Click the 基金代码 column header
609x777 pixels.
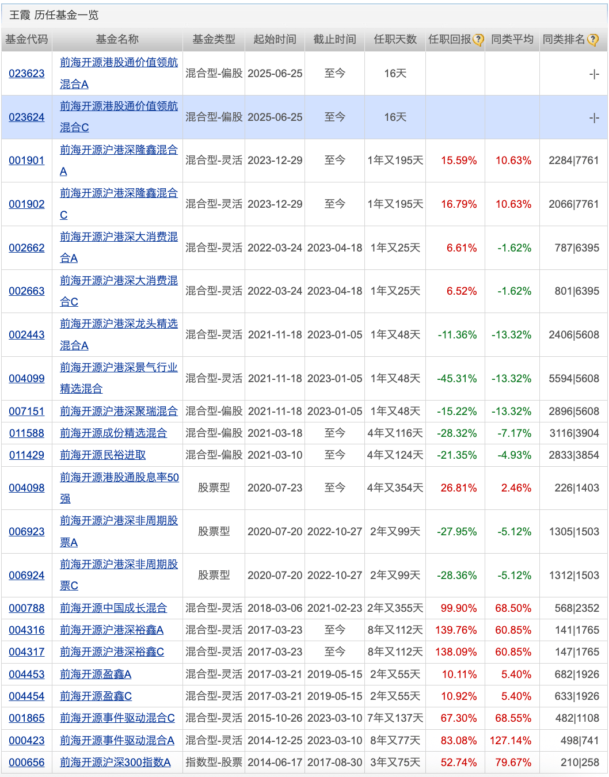point(26,40)
